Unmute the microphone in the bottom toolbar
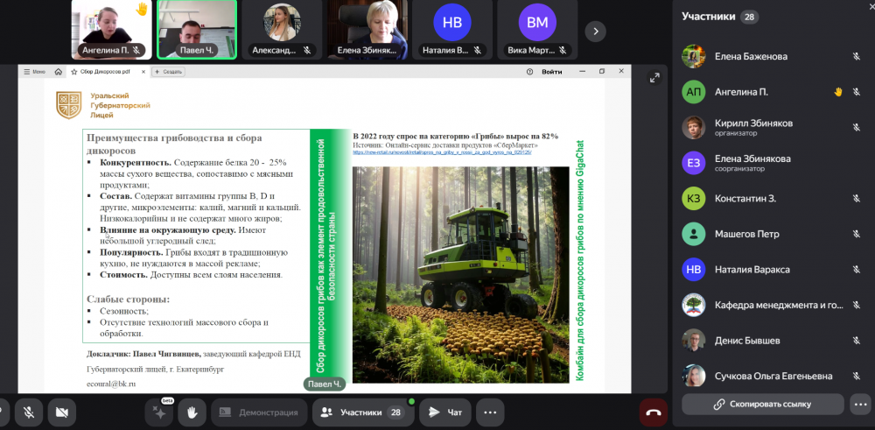 28,412
